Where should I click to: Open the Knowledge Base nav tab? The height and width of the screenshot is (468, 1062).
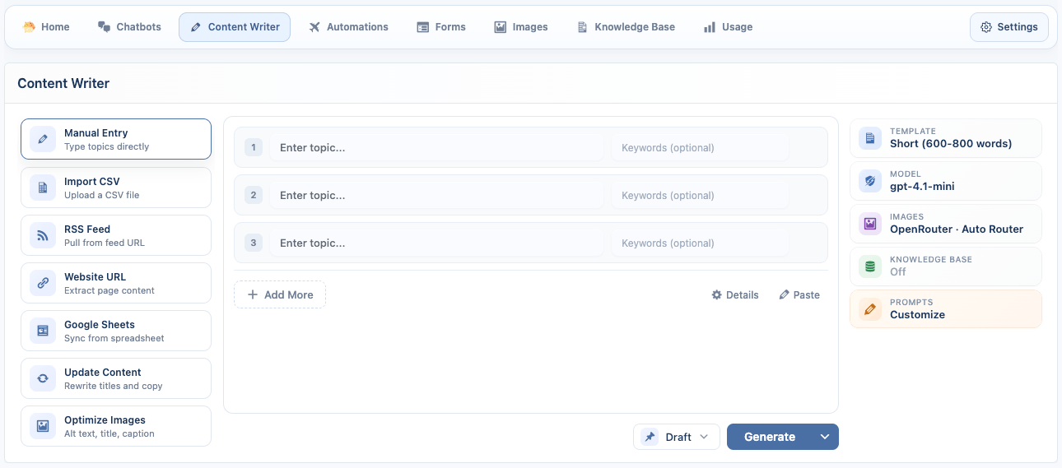(626, 27)
